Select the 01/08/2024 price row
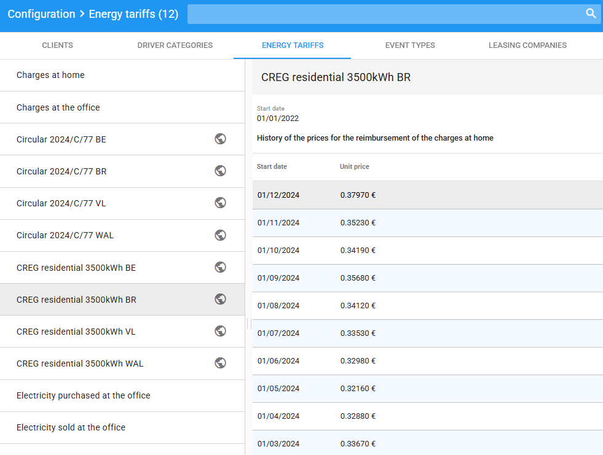603x455 pixels. [x=427, y=306]
